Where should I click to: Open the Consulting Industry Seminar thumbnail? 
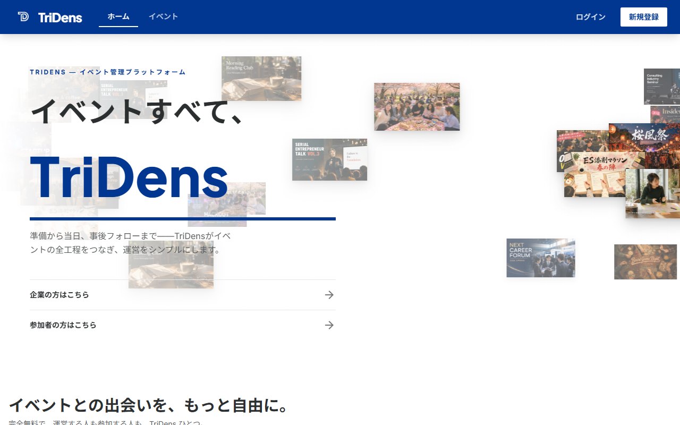point(662,87)
